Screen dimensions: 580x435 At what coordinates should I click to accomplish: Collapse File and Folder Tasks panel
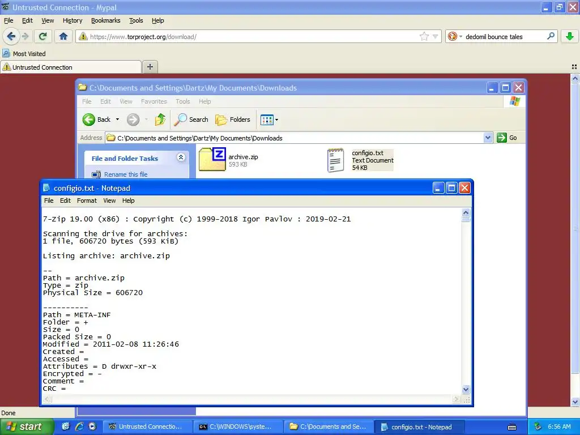pyautogui.click(x=181, y=157)
